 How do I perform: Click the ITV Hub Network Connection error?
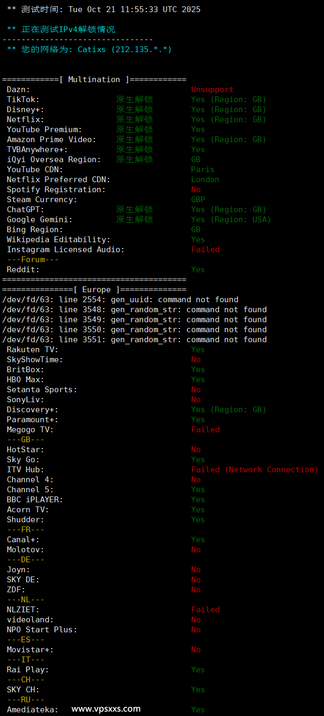[255, 470]
